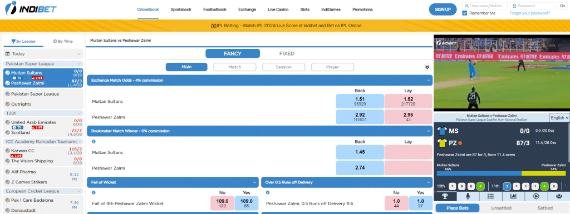Click the blue 2 ball in 11th over

507,186
